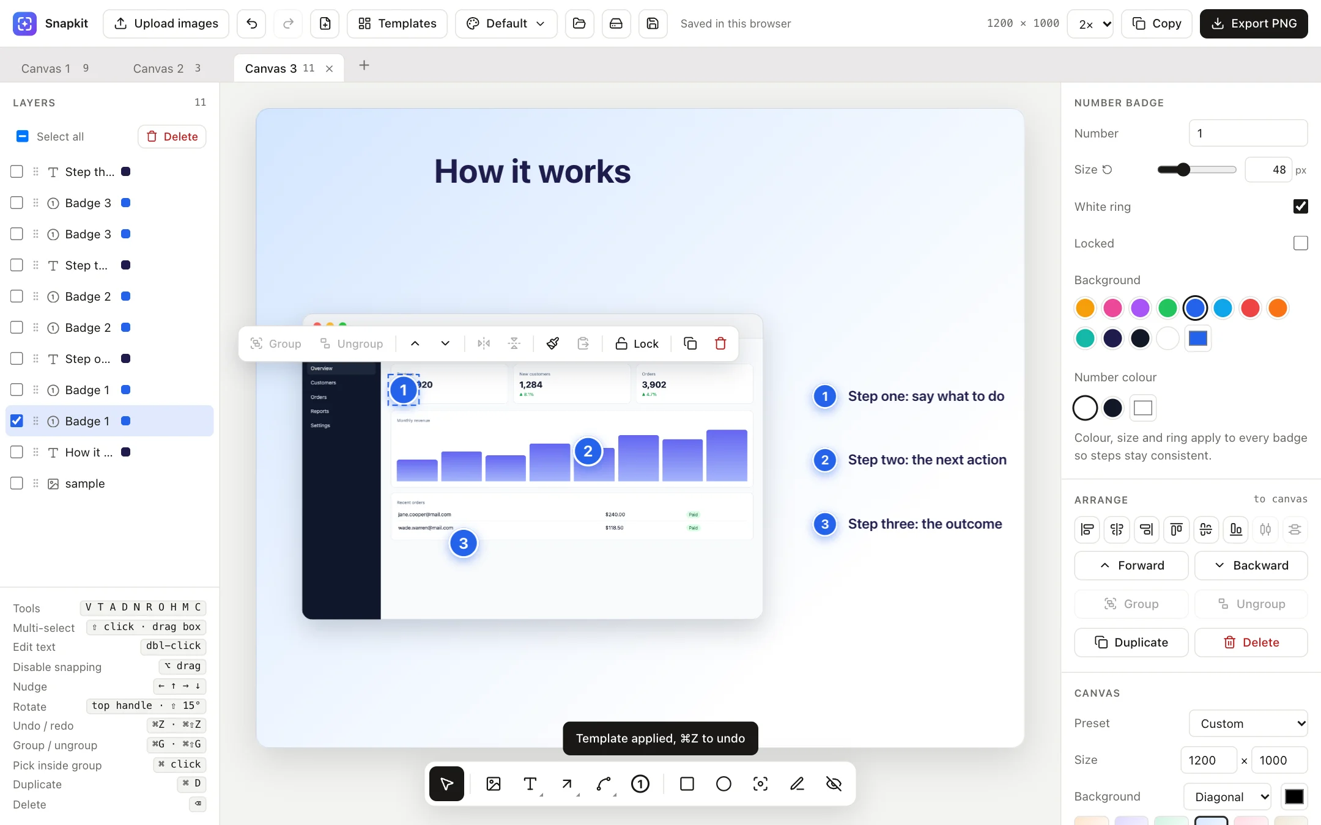Check the sample layer checkbox
The width and height of the screenshot is (1321, 825).
(x=17, y=483)
